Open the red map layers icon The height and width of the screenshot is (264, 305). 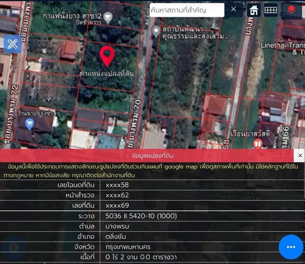[292, 10]
